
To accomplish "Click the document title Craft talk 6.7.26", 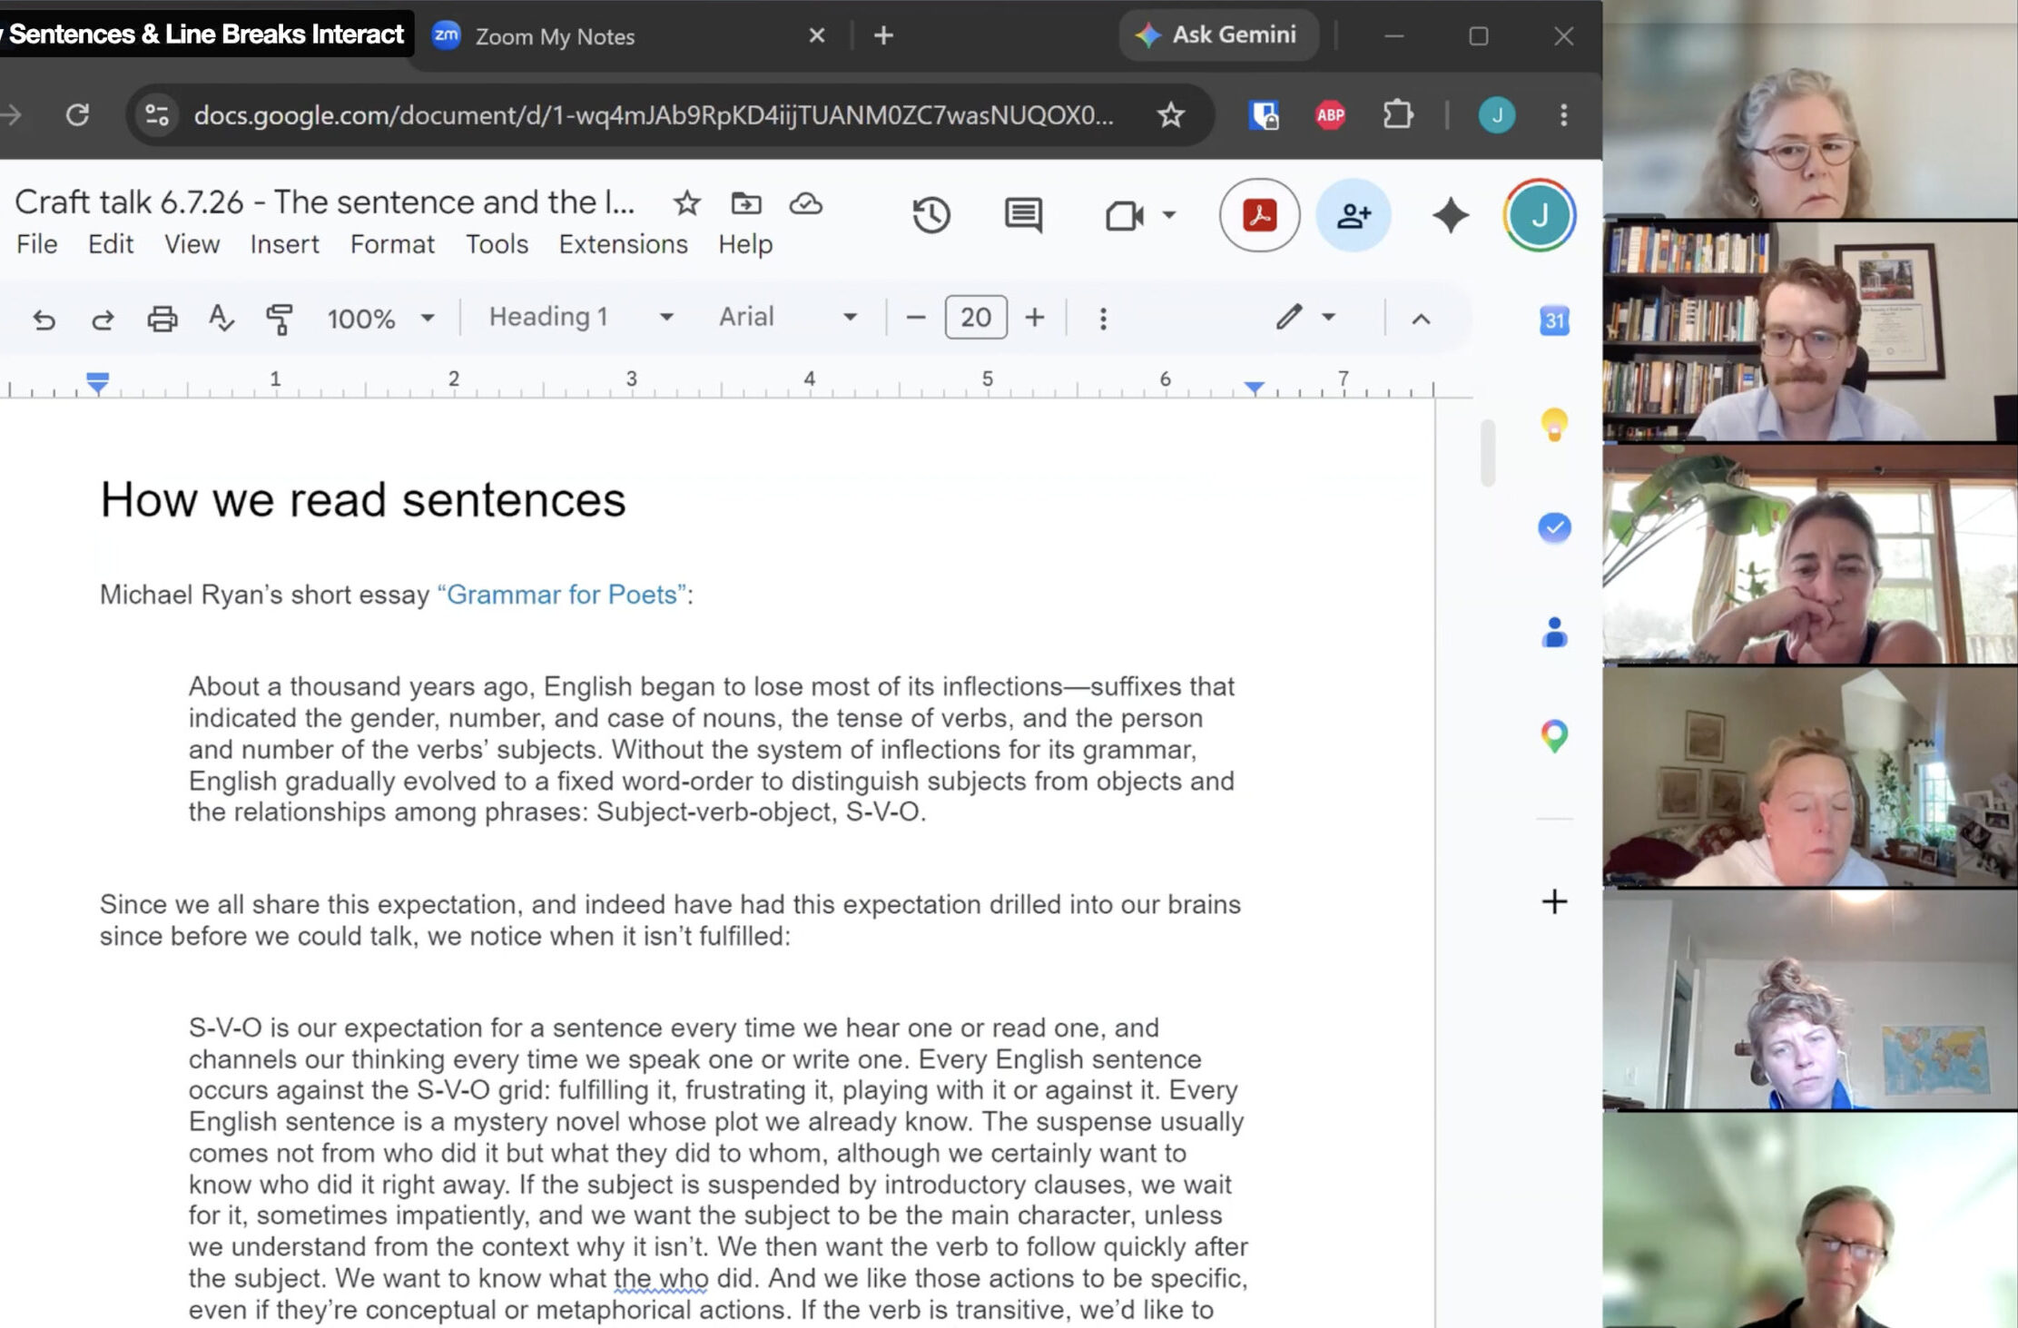I will [324, 202].
